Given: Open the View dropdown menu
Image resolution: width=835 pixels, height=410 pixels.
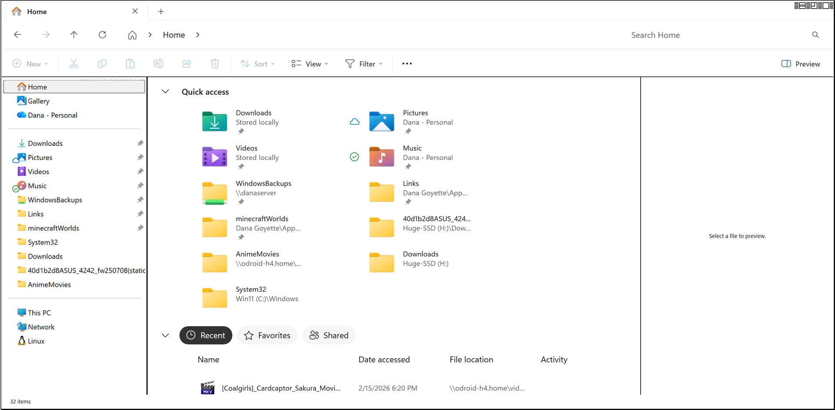Looking at the screenshot, I should coord(310,64).
